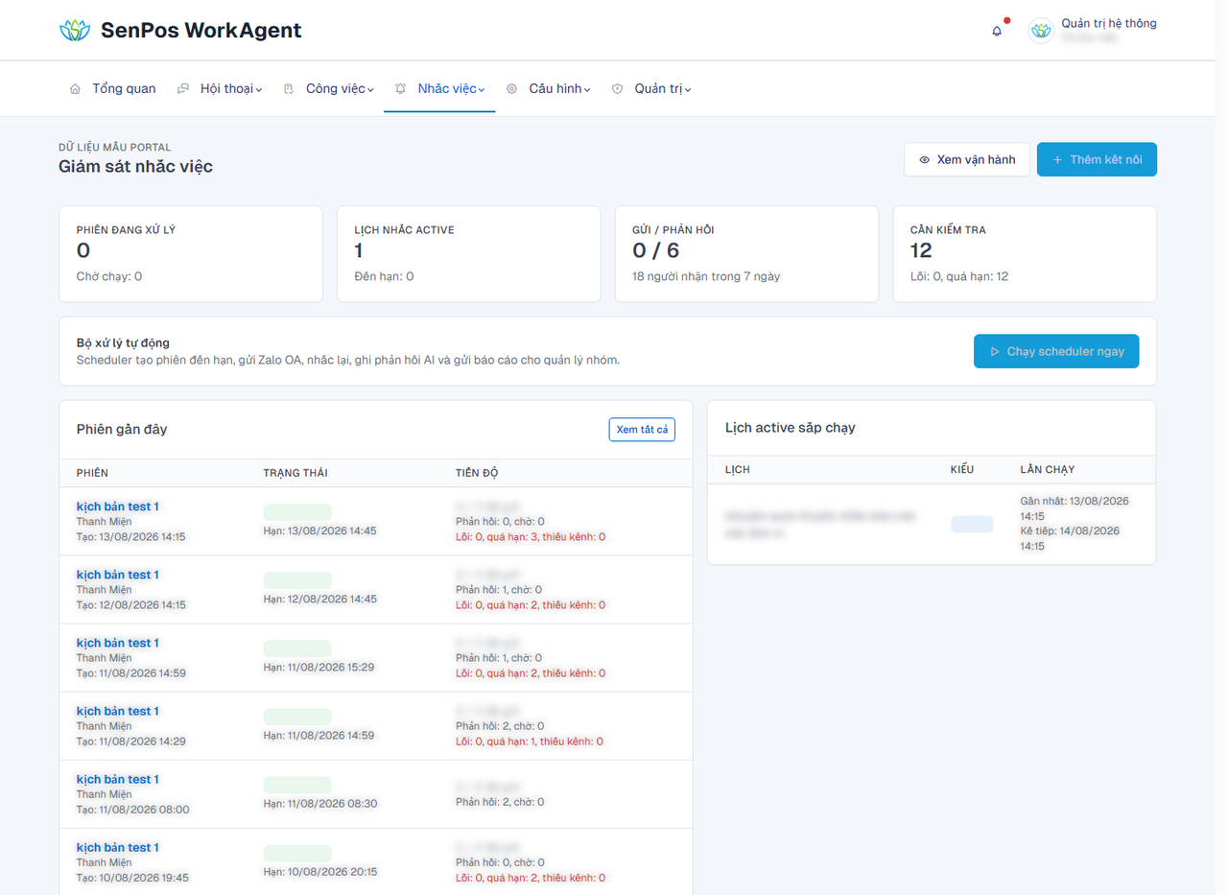Click the Xem tất cả button

[x=642, y=429]
